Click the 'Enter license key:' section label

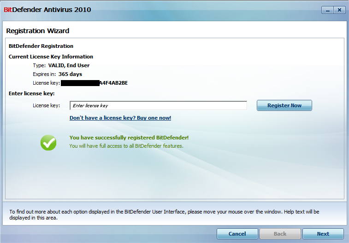coord(32,93)
